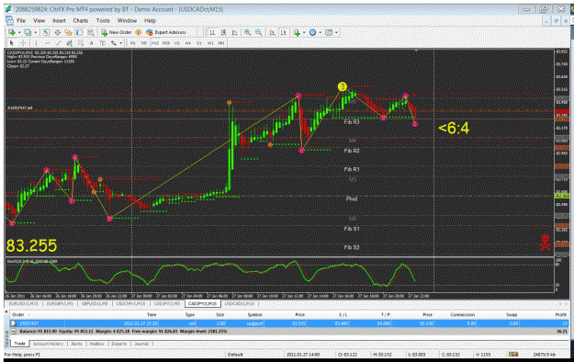Switch timeframe to M1
Screen dimensions: 574x362
click(x=133, y=43)
